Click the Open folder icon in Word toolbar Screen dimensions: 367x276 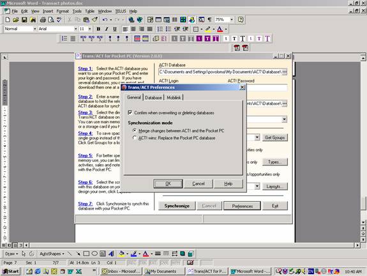point(16,20)
